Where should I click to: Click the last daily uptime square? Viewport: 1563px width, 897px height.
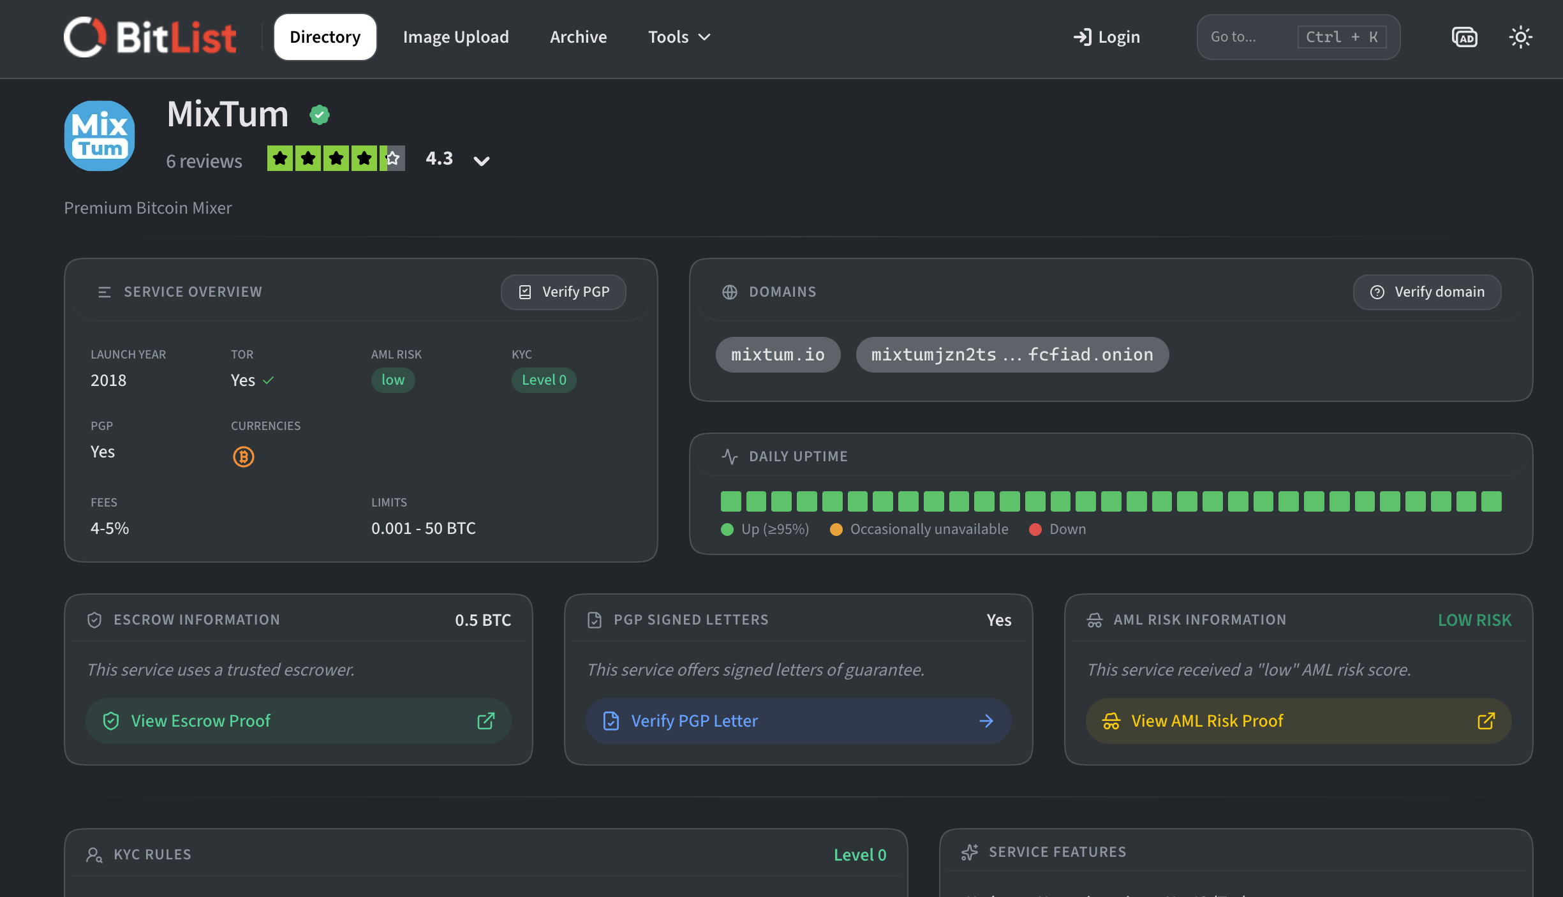coord(1492,501)
